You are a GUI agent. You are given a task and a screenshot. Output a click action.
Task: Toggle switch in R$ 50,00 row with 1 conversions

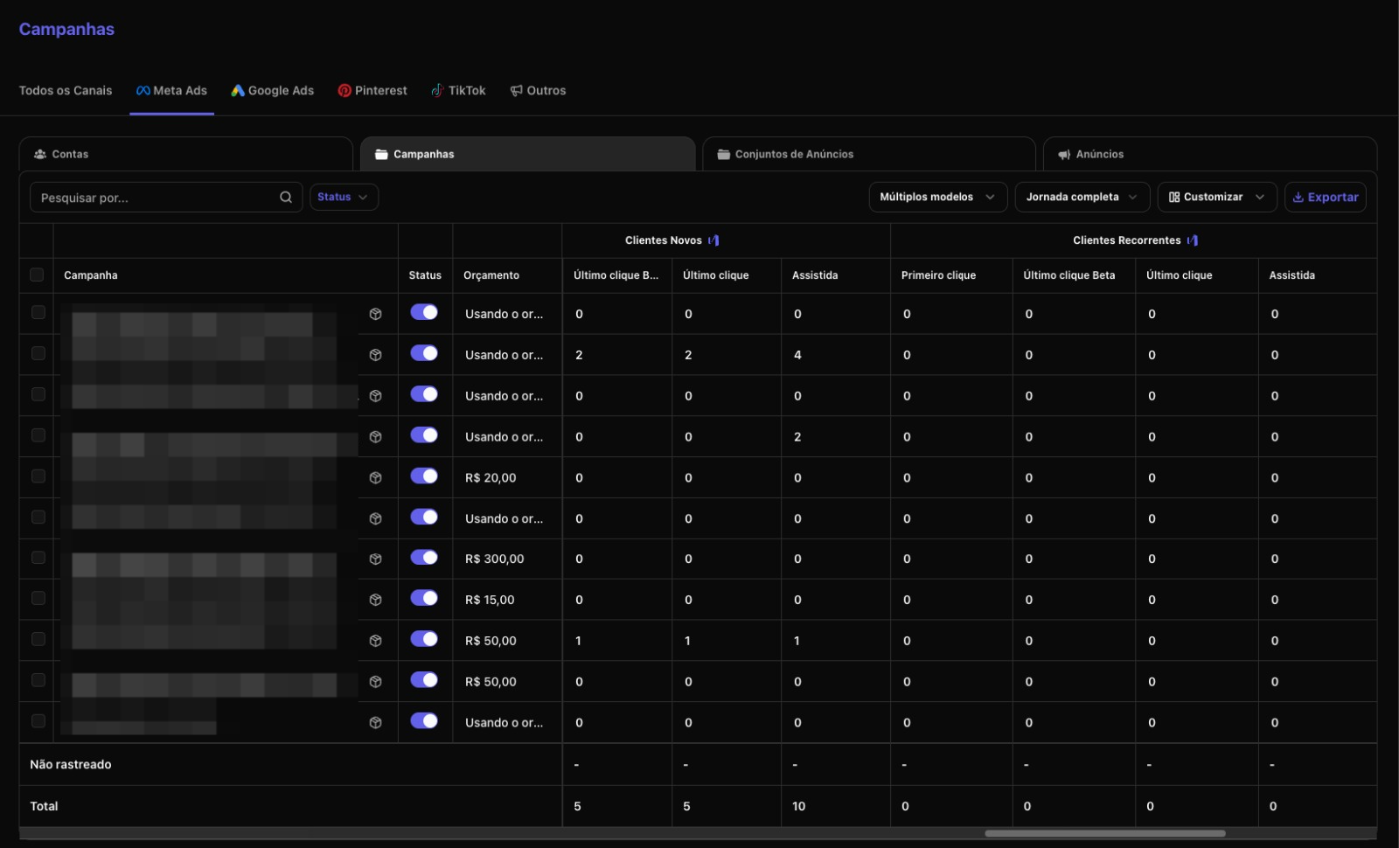tap(424, 639)
